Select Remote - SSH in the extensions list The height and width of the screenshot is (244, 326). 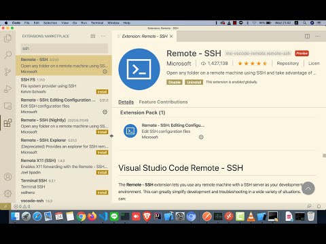[64, 65]
